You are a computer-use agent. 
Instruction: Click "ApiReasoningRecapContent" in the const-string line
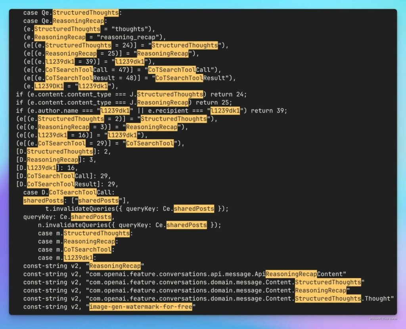pos(306,274)
